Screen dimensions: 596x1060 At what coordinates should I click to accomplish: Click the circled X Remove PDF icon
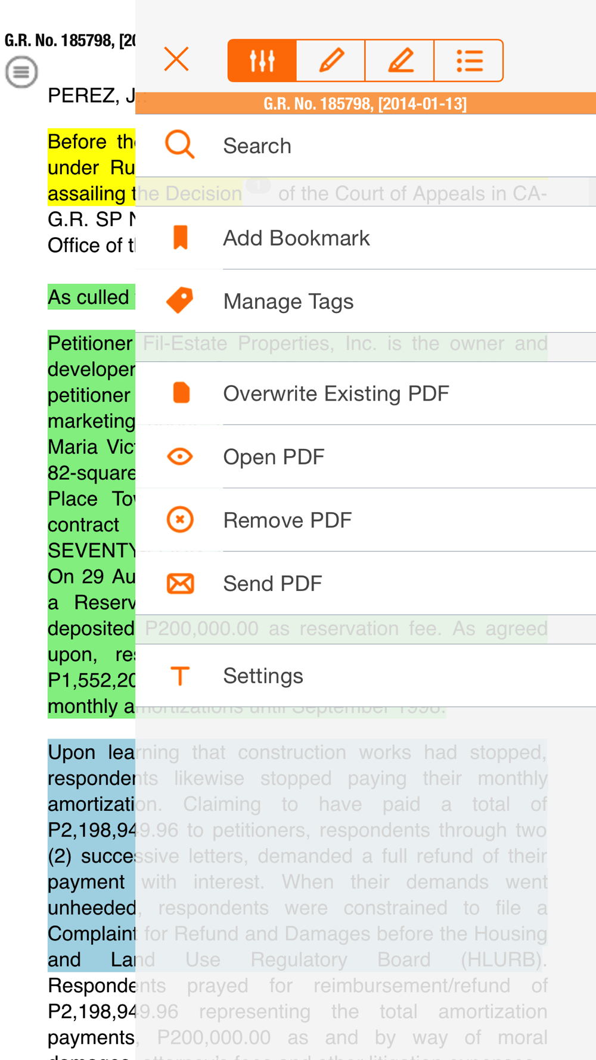(180, 520)
